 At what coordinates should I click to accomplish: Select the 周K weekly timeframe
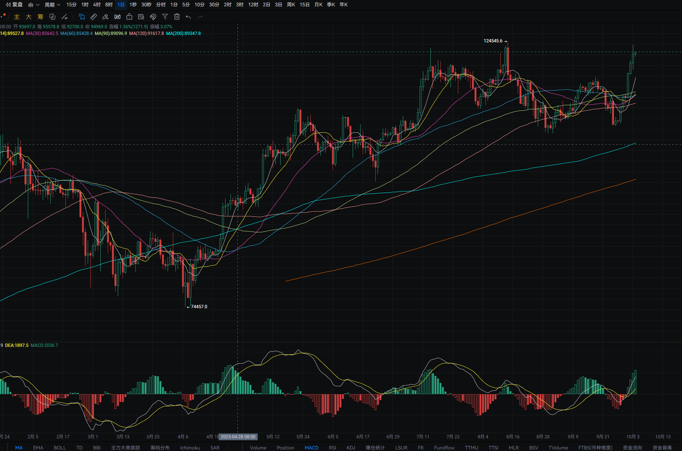pos(291,5)
